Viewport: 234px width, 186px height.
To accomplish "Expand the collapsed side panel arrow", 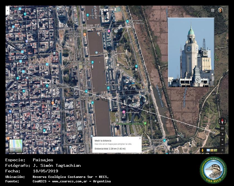I will tap(7, 10).
